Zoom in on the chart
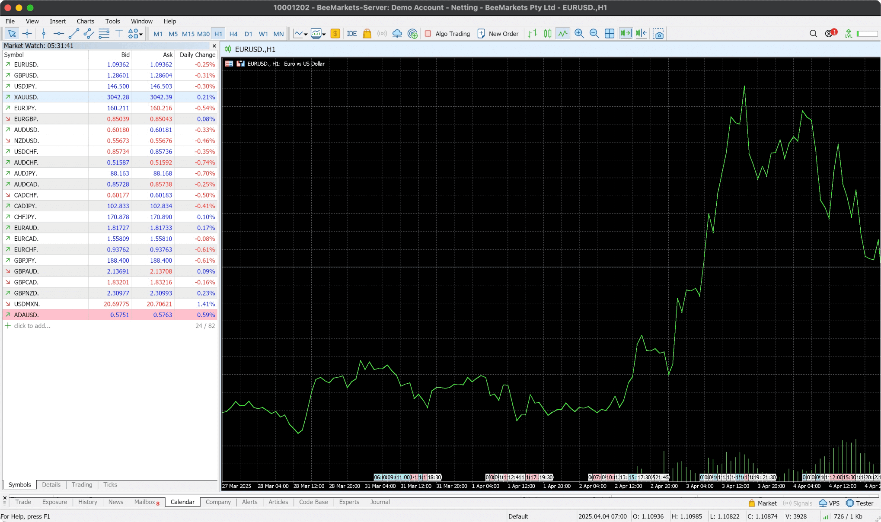This screenshot has height=522, width=881. pos(579,34)
